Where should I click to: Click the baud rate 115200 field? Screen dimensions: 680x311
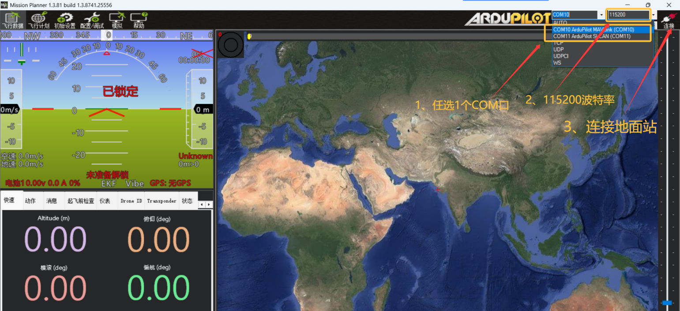point(627,15)
